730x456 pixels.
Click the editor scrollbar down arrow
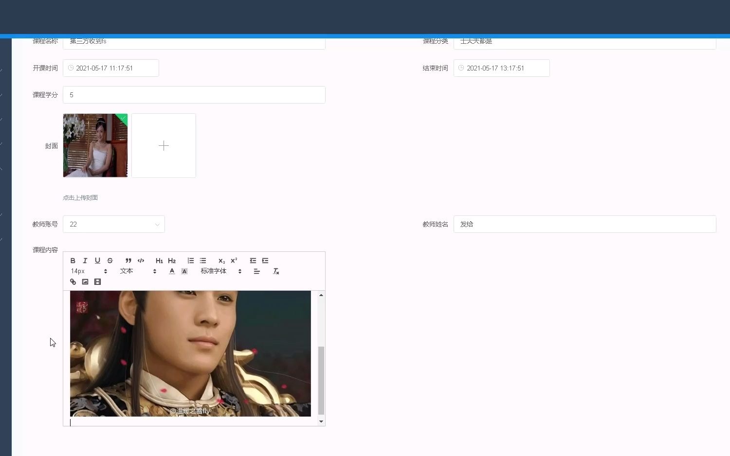click(x=321, y=421)
